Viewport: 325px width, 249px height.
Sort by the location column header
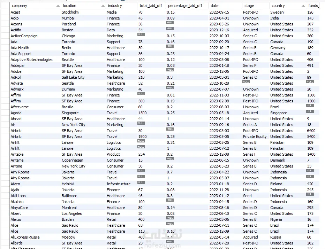[83, 6]
